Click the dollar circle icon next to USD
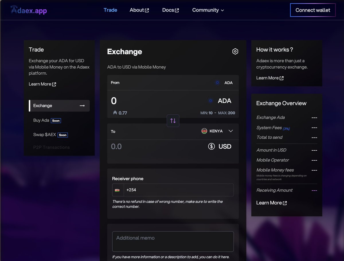Screen dimensions: 344x261 212,147
